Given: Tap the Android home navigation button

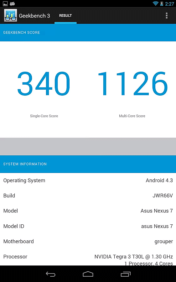Looking at the screenshot, I should click(x=88, y=274).
